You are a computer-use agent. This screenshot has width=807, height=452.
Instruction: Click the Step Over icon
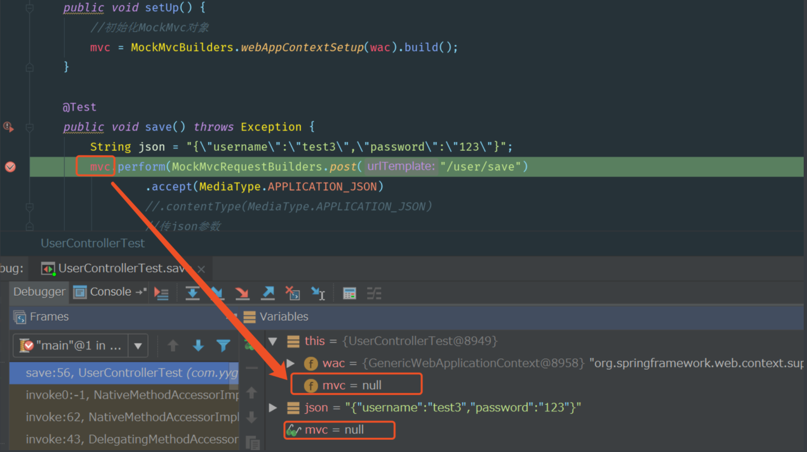coord(192,293)
